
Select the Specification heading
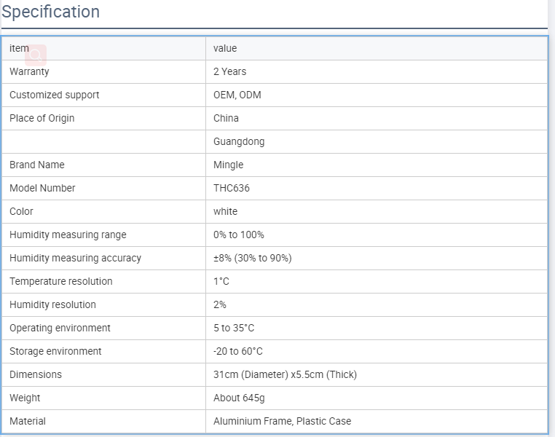[x=50, y=12]
